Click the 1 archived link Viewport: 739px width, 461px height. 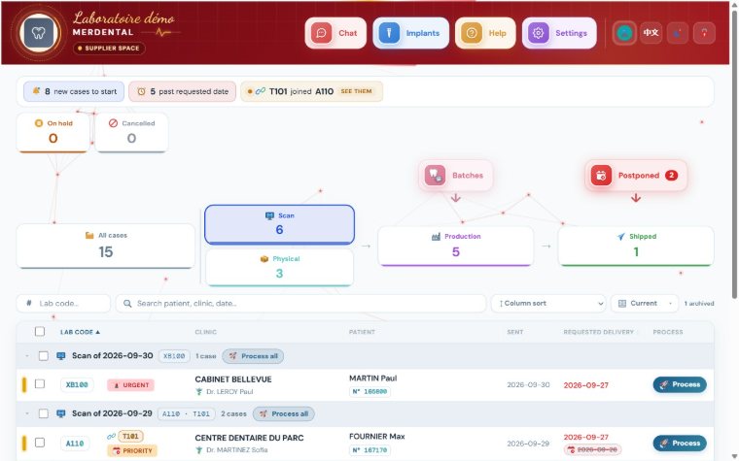tap(699, 304)
